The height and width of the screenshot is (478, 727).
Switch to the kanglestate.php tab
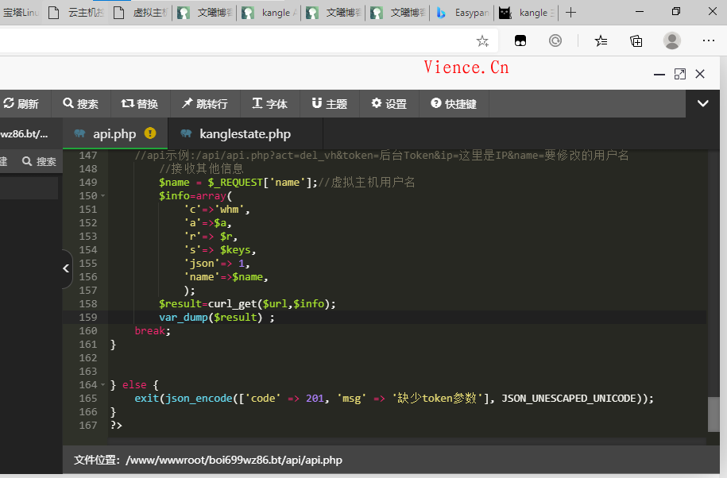(245, 134)
